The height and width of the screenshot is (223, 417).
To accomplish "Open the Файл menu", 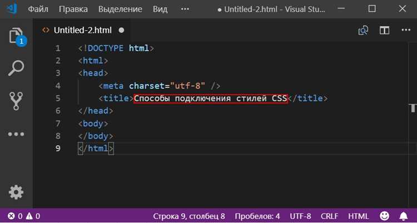I will click(38, 9).
